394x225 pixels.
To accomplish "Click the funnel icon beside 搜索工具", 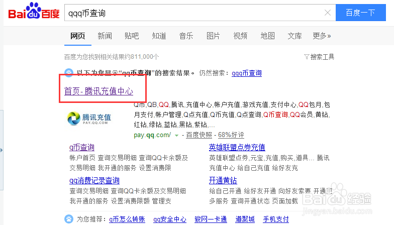I will pyautogui.click(x=307, y=57).
